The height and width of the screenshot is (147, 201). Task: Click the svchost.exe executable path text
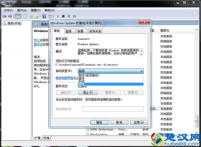pyautogui.click(x=87, y=65)
